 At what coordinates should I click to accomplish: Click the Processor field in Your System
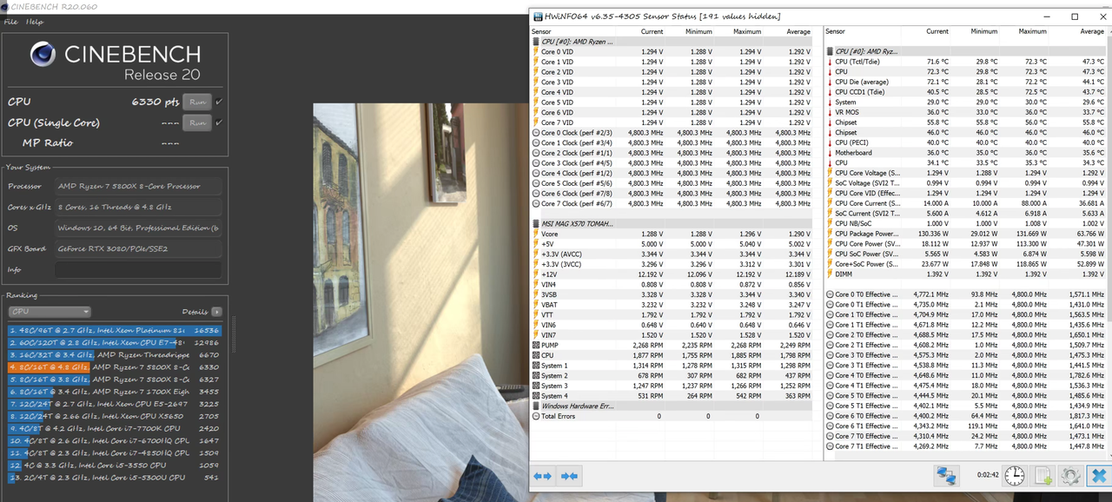pyautogui.click(x=138, y=186)
